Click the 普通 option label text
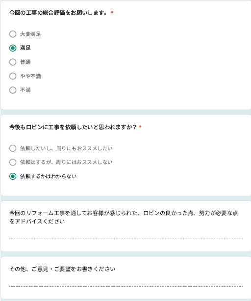251x301 pixels. click(25, 62)
